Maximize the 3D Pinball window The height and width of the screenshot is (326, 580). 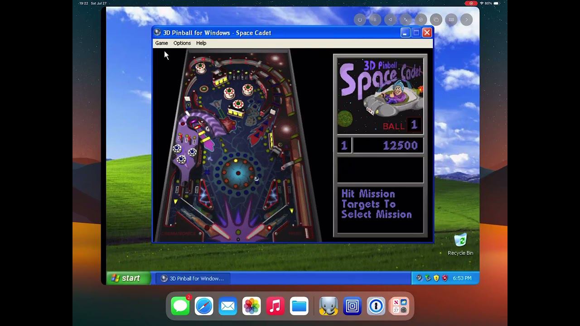[x=416, y=33]
